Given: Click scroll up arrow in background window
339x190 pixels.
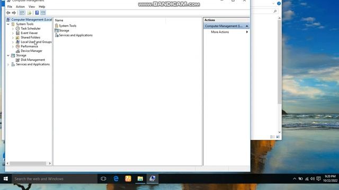Looking at the screenshot, I should pos(279,18).
